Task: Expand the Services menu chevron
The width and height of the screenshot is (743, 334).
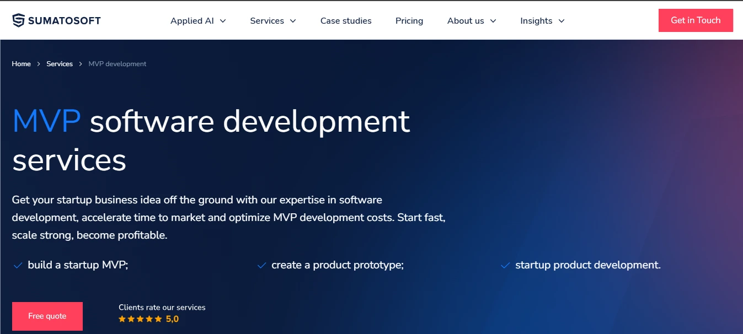Action: click(x=293, y=21)
